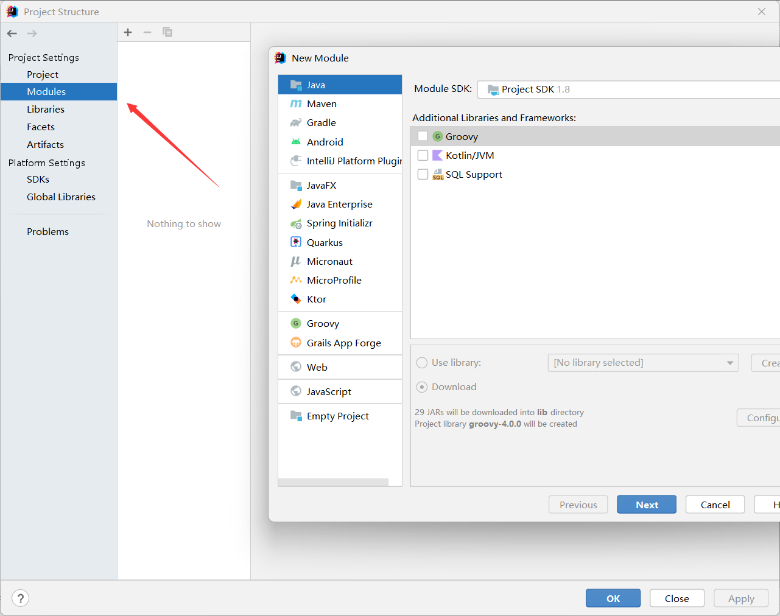Select Empty Project module type
The image size is (780, 616).
pyautogui.click(x=340, y=416)
